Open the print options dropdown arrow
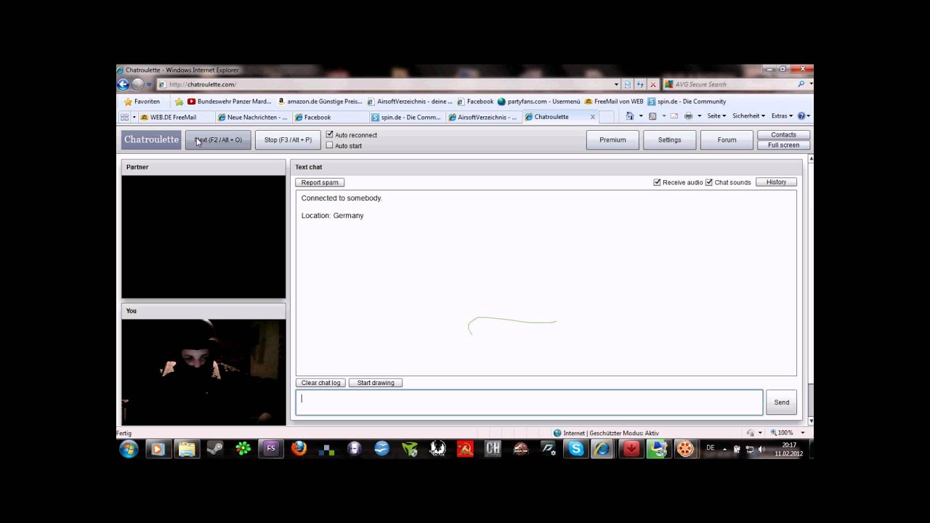Image resolution: width=930 pixels, height=523 pixels. pyautogui.click(x=699, y=116)
